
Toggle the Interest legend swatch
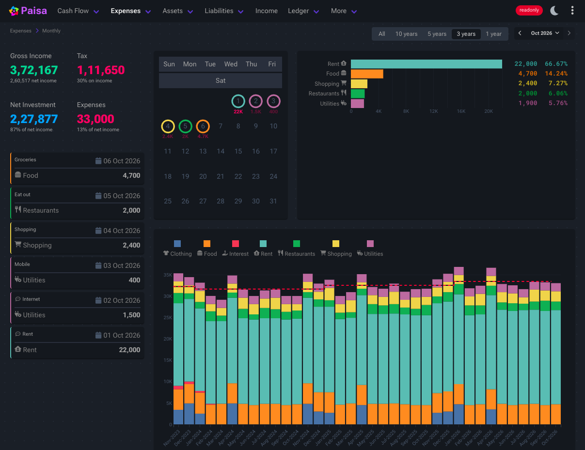pyautogui.click(x=236, y=244)
